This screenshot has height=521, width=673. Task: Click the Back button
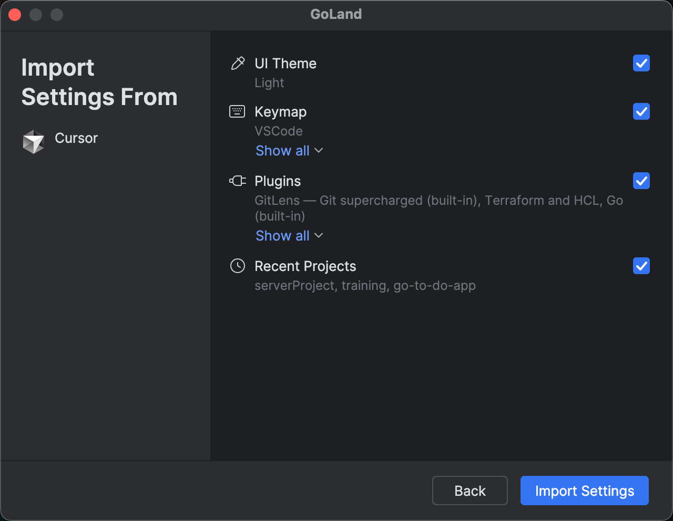[x=470, y=491]
